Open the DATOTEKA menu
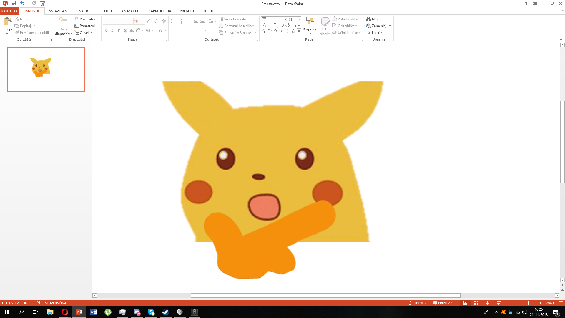 pos(9,11)
